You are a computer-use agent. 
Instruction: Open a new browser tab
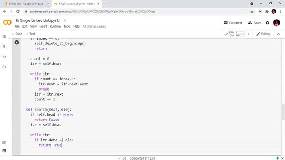click(106, 4)
